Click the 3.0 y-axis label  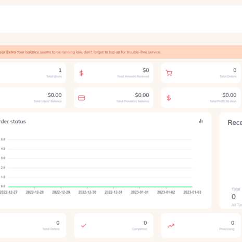3,158
